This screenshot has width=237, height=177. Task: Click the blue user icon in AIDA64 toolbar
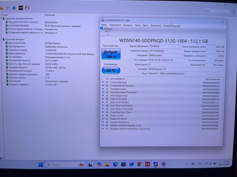pyautogui.click(x=14, y=8)
